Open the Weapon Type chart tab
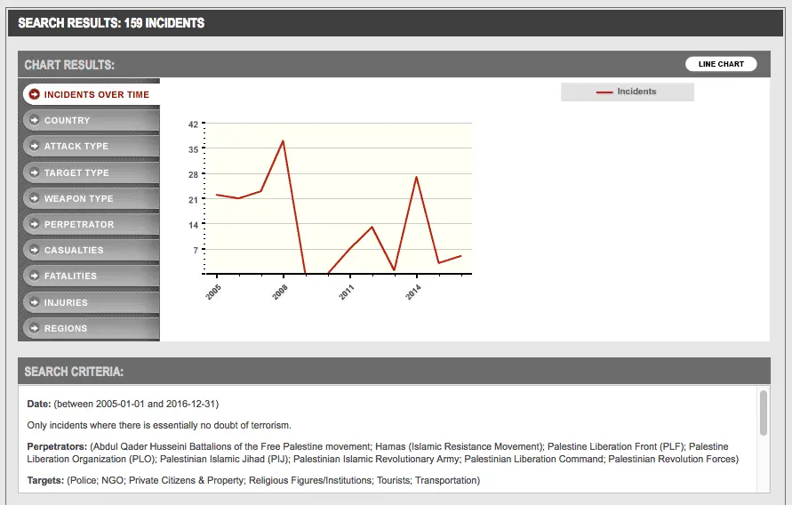This screenshot has height=505, width=792. point(92,198)
